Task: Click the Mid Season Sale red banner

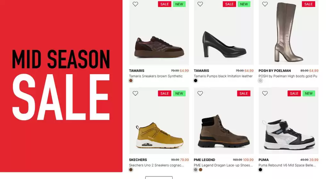Action: pos(61,86)
